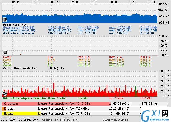Click the 'Uptime: 17 d 16:10:16 h' status
171x122 pixels.
(x=60, y=120)
